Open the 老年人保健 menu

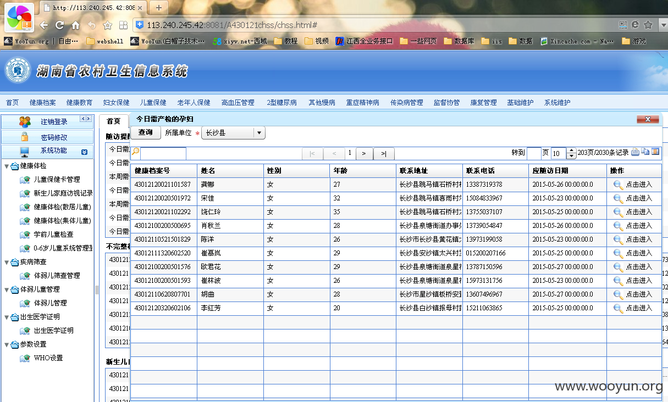click(x=194, y=103)
